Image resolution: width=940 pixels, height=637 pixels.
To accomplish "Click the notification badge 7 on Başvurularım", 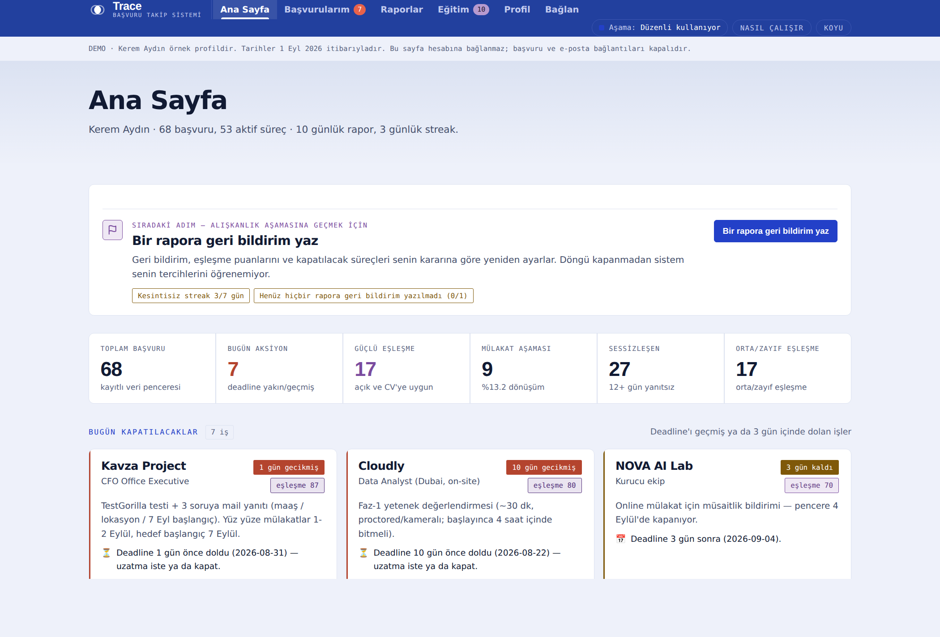I will (x=359, y=9).
